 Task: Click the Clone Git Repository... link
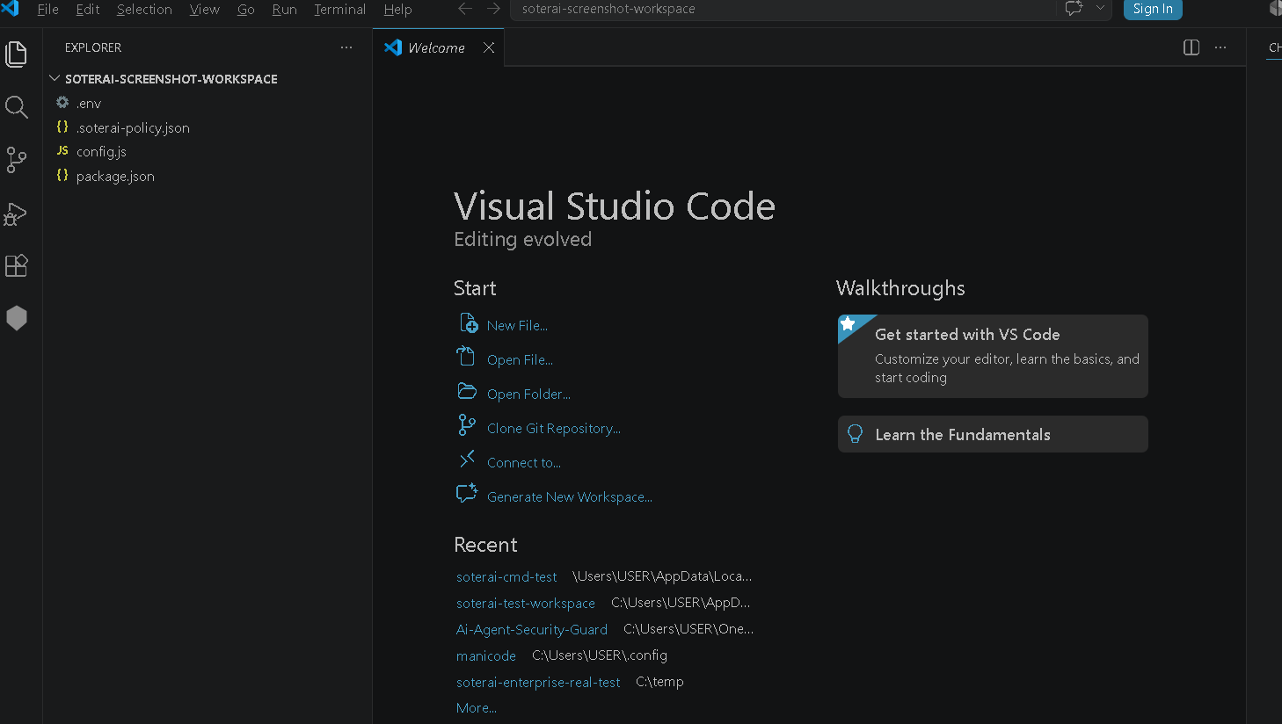pos(554,429)
